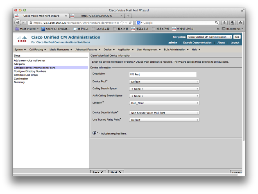Select the 'Configure Line Group' step
258x194 pixels.
point(26,75)
